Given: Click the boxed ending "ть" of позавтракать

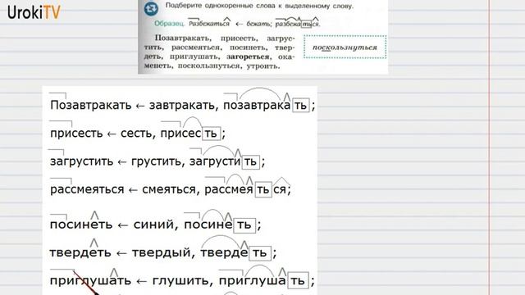Looking at the screenshot, I should [x=301, y=105].
